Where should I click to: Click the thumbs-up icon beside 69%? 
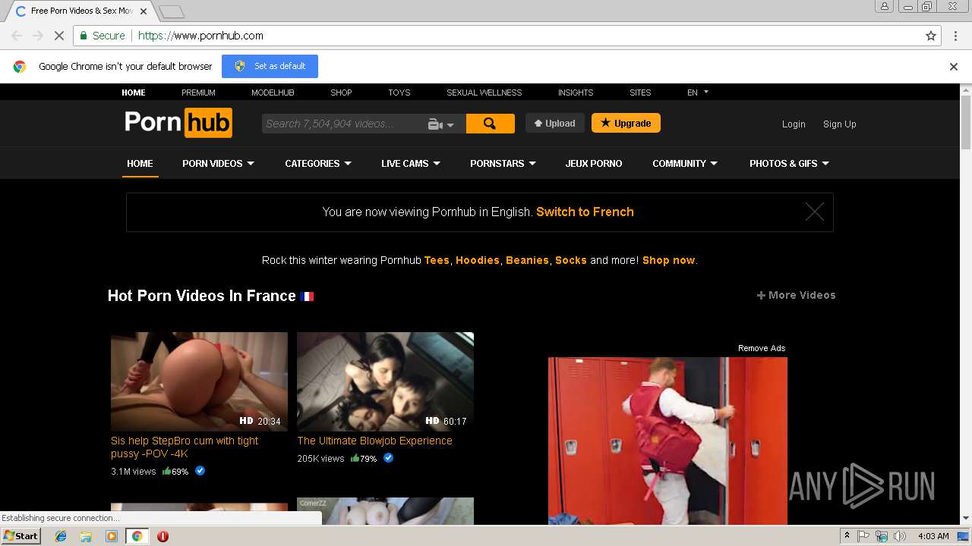[x=166, y=471]
